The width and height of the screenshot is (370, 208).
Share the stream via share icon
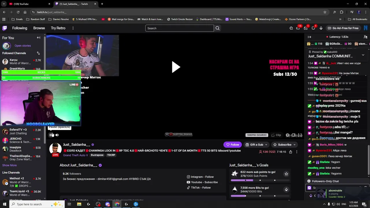(291, 152)
